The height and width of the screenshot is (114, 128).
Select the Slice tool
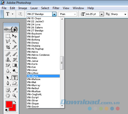click(15, 47)
